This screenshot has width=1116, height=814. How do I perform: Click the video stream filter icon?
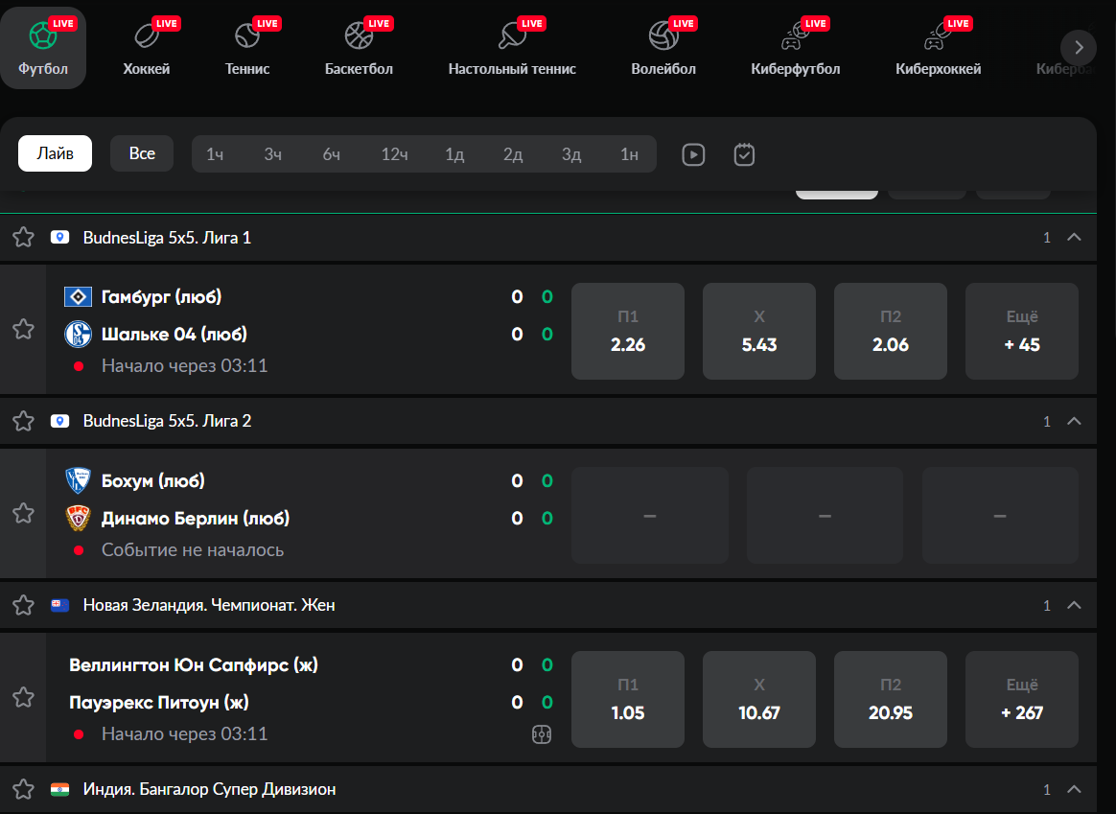click(x=693, y=154)
